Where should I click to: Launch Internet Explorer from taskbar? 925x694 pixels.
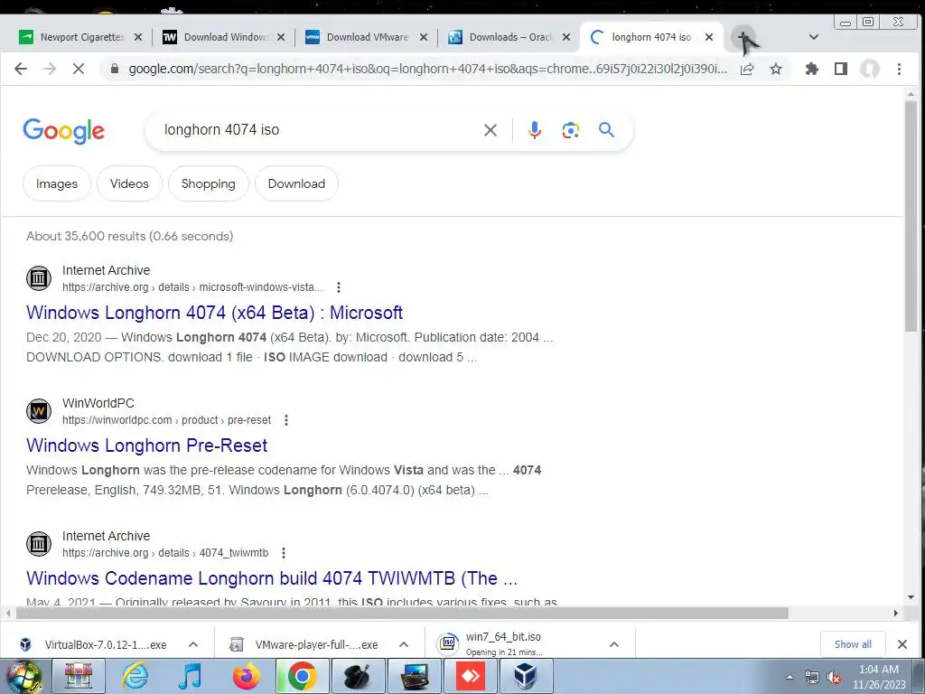[135, 676]
